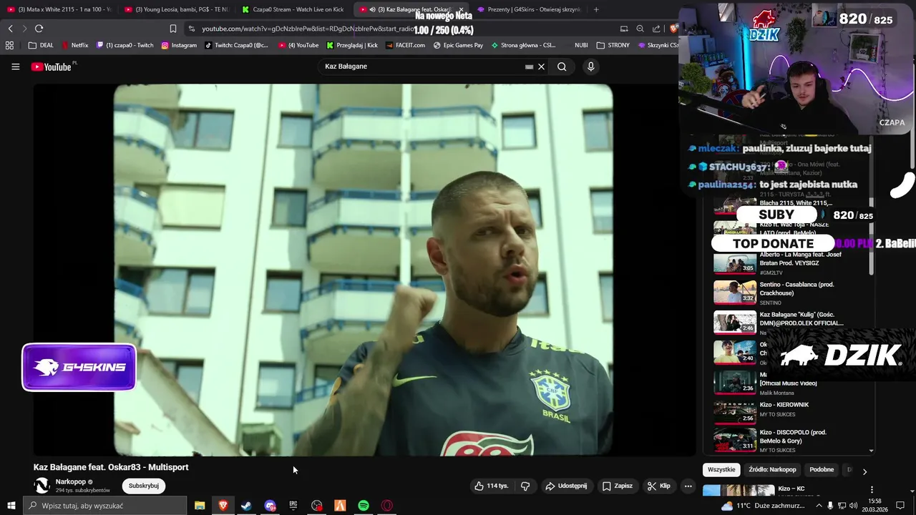Open the Netflix bookmark
This screenshot has width=916, height=515.
click(75, 45)
